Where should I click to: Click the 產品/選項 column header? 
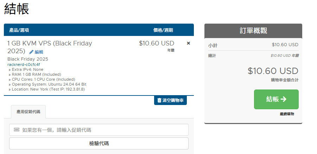click(x=19, y=30)
